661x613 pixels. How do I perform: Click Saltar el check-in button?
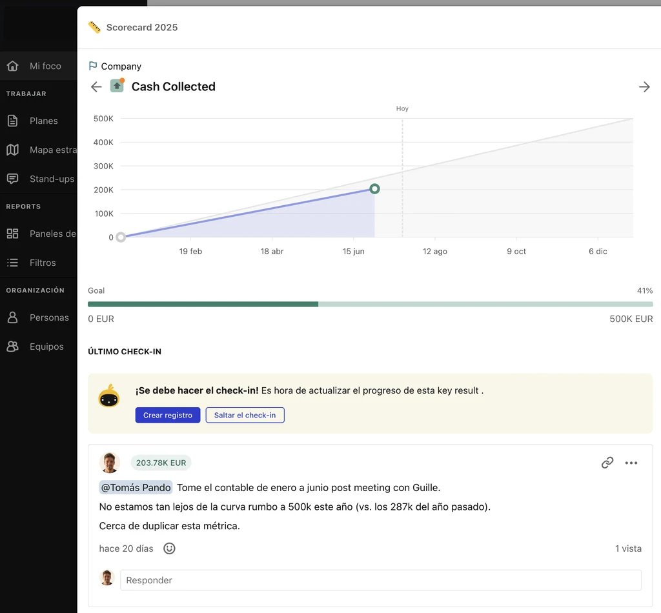pos(245,415)
